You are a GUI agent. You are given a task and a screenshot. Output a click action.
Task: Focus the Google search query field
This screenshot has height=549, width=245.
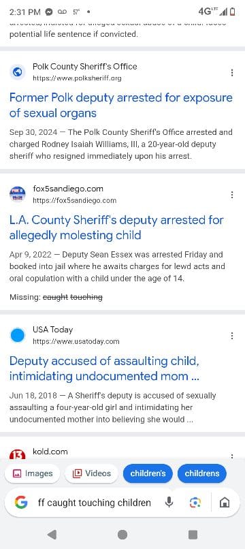click(95, 503)
